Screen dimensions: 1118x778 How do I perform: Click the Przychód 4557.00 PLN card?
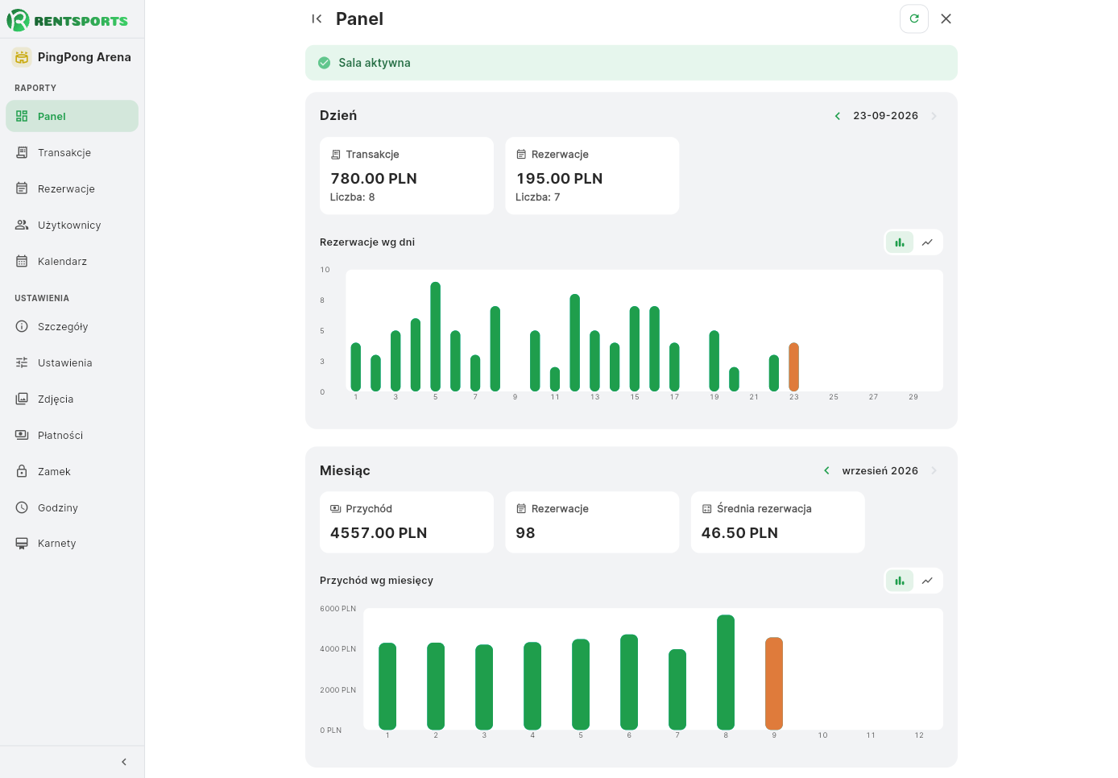tap(407, 522)
